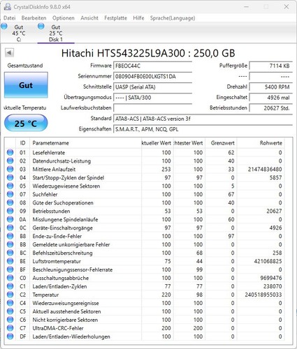The height and width of the screenshot is (349, 297).
Task: Open the Datei menu
Action: [9, 18]
